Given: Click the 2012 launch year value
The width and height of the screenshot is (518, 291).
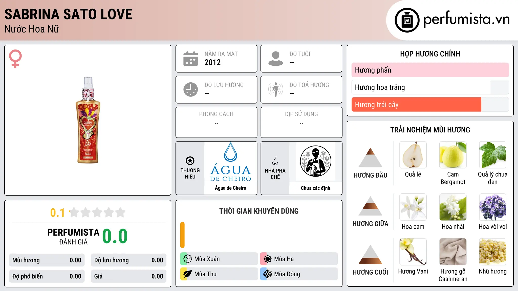Looking at the screenshot, I should coord(212,62).
